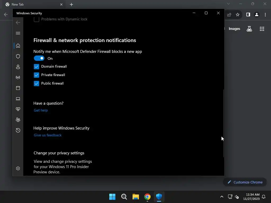This screenshot has height=203, width=271.
Task: Click Give us feedback link
Action: [48, 135]
